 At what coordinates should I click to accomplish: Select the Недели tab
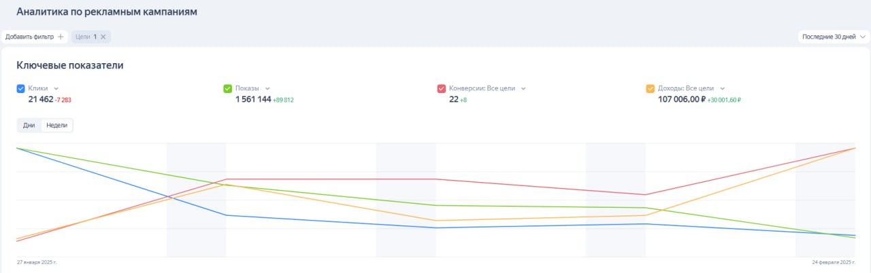57,125
